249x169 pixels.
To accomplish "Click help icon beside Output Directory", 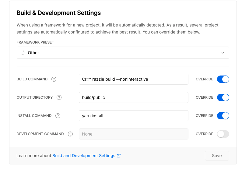I will [59, 97].
